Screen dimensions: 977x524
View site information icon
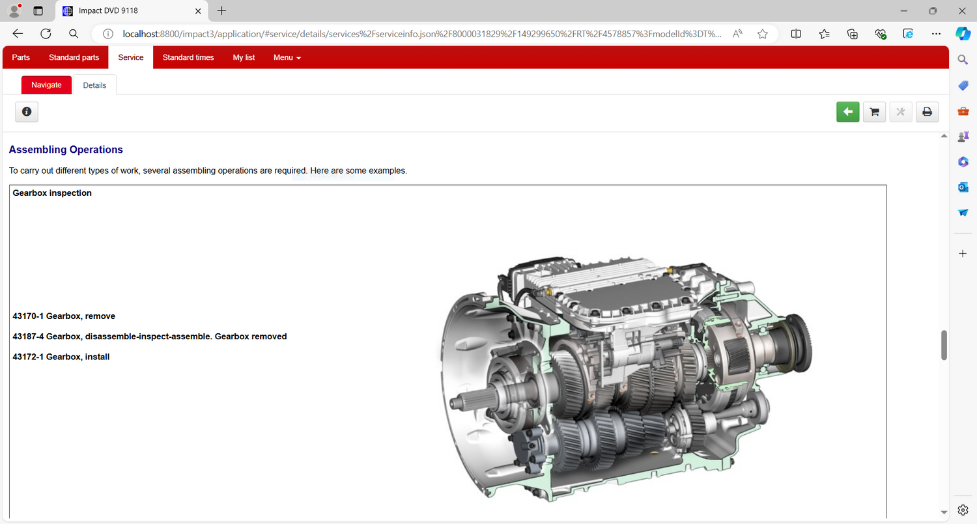tap(108, 34)
